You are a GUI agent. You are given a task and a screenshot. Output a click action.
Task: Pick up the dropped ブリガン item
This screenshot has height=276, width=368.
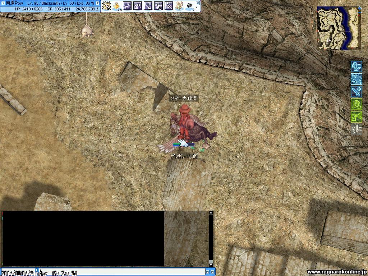pos(184,156)
